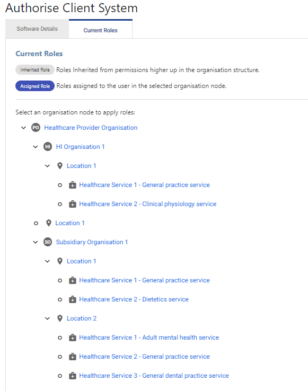The width and height of the screenshot is (308, 391).
Task: Click the map pin icon under HI Organisation 1
Action: point(60,166)
